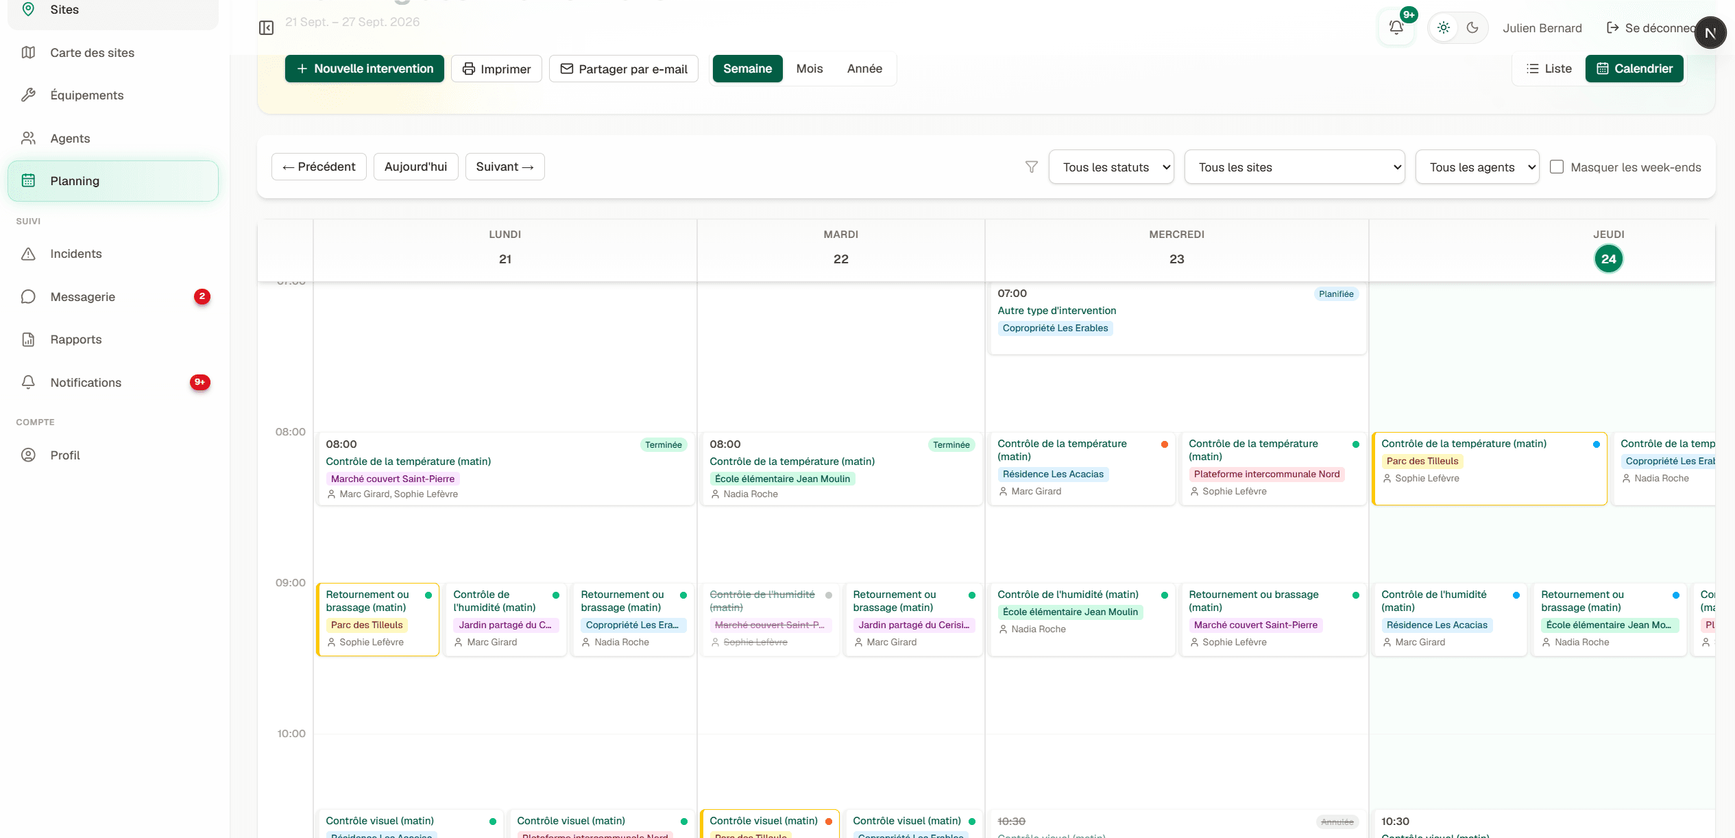The height and width of the screenshot is (838, 1735).
Task: Click the Profil user icon
Action: pyautogui.click(x=28, y=455)
